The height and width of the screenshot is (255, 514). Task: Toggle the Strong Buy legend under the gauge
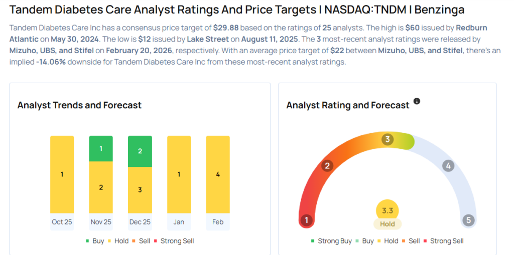331,241
